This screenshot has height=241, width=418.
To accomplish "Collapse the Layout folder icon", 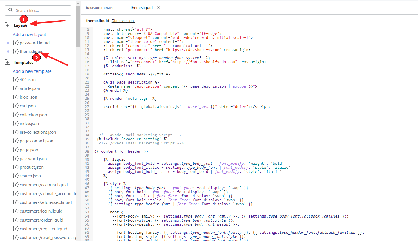I will [8, 26].
